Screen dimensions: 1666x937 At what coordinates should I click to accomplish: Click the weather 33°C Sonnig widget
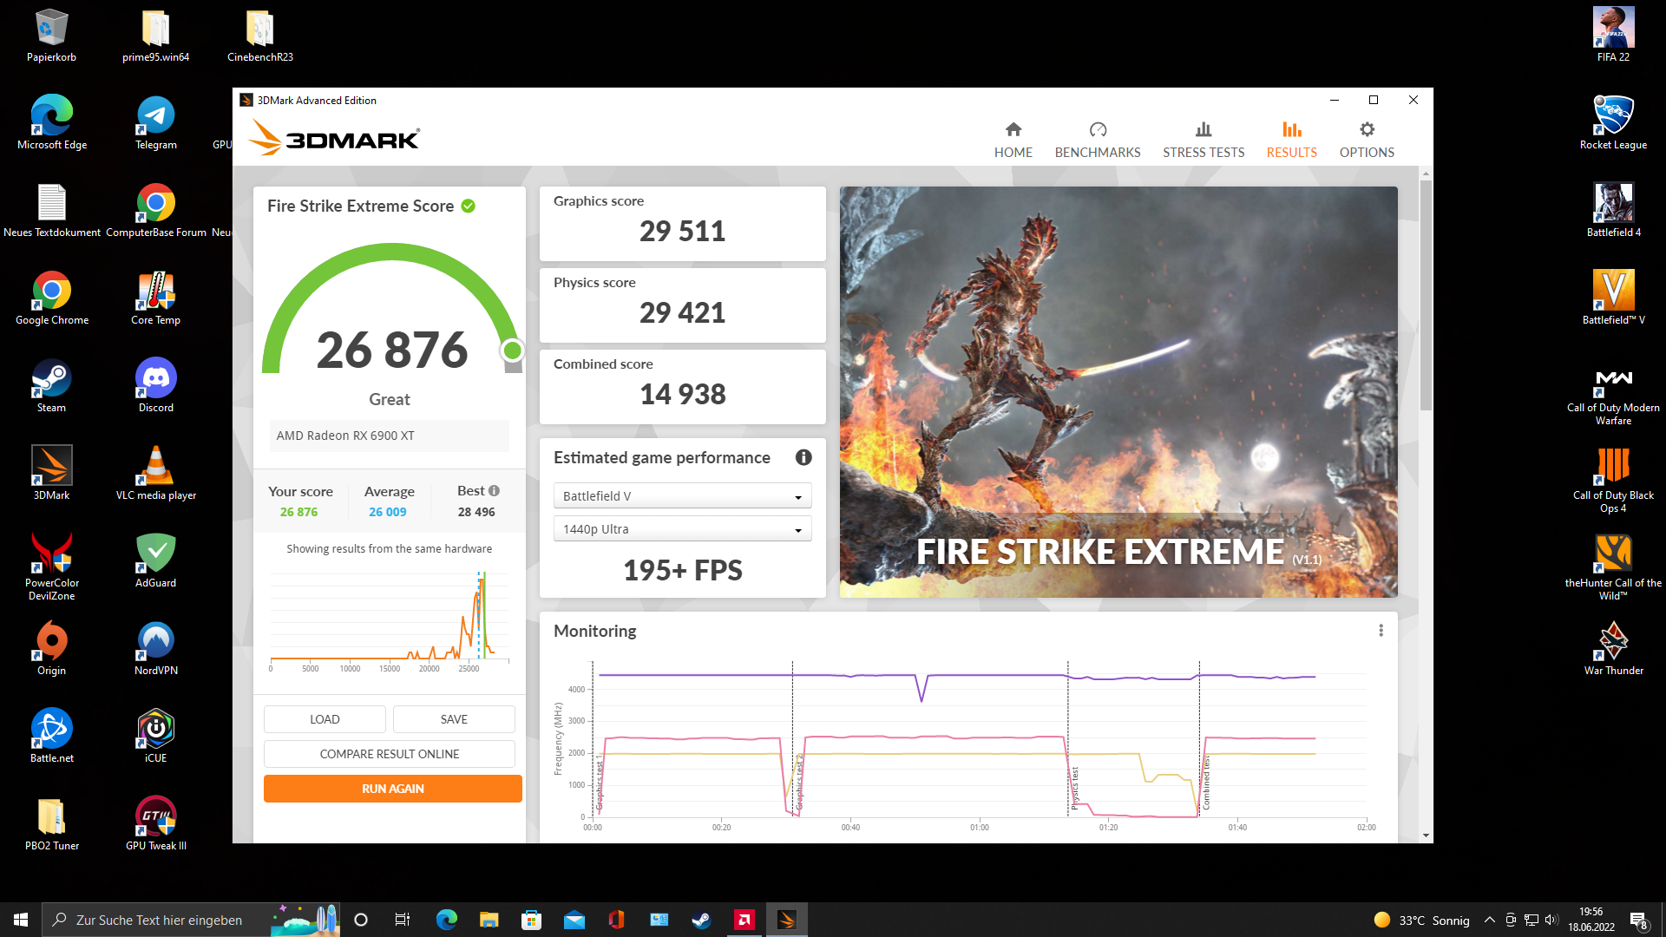pyautogui.click(x=1421, y=920)
